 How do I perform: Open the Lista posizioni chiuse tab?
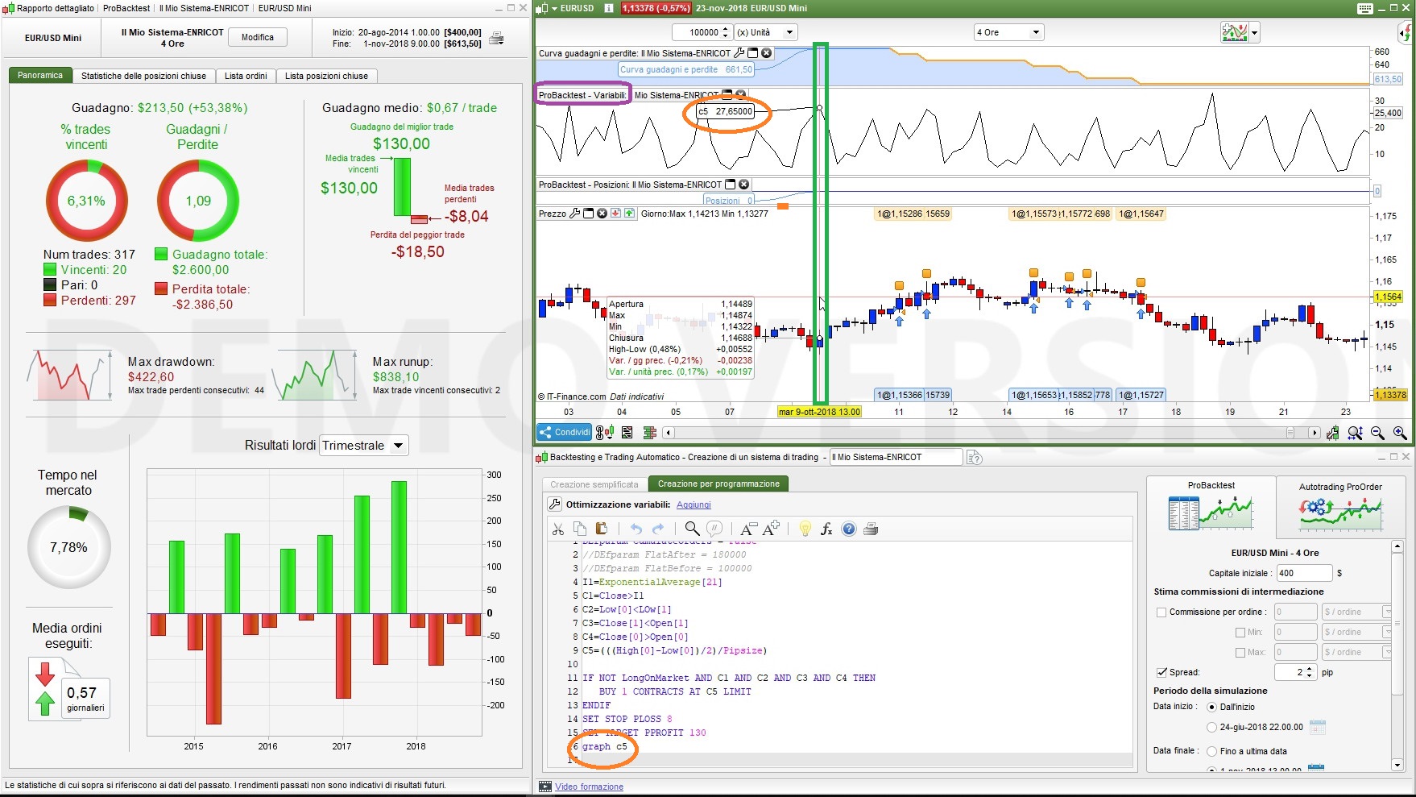point(326,76)
